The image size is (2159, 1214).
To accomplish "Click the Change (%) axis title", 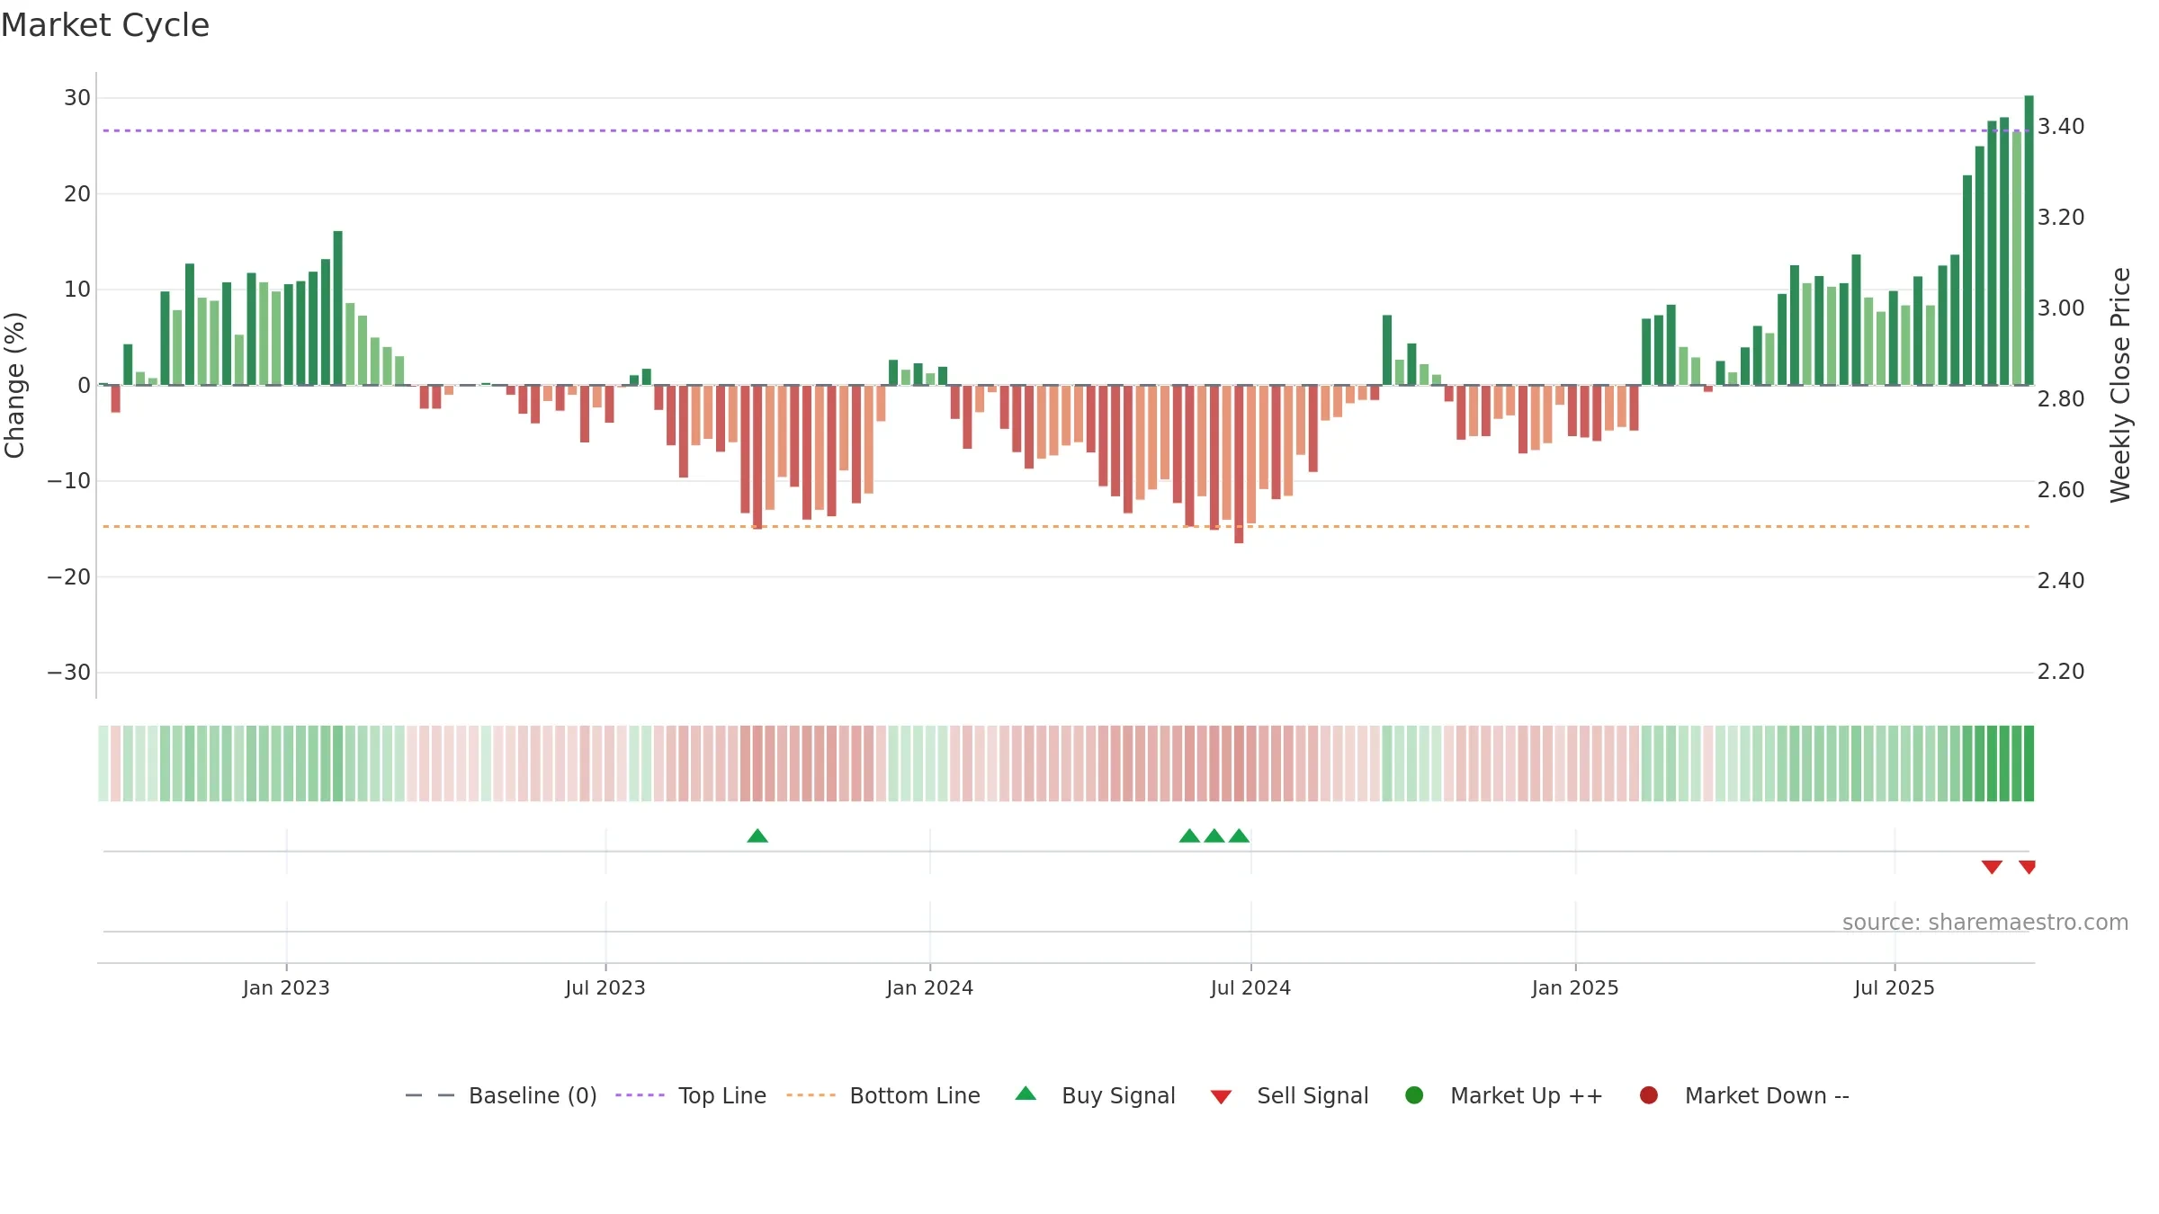I will pyautogui.click(x=14, y=385).
